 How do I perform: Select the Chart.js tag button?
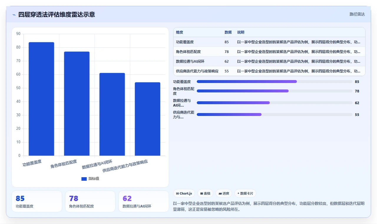(x=184, y=193)
